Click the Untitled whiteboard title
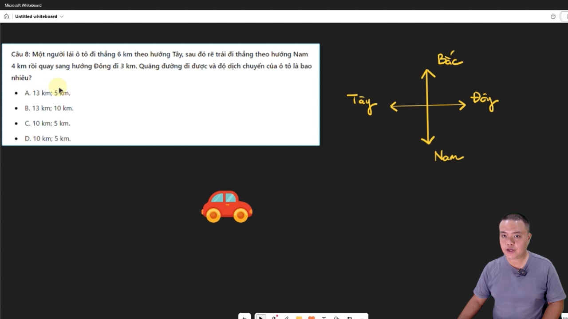Image resolution: width=568 pixels, height=319 pixels. pyautogui.click(x=36, y=16)
